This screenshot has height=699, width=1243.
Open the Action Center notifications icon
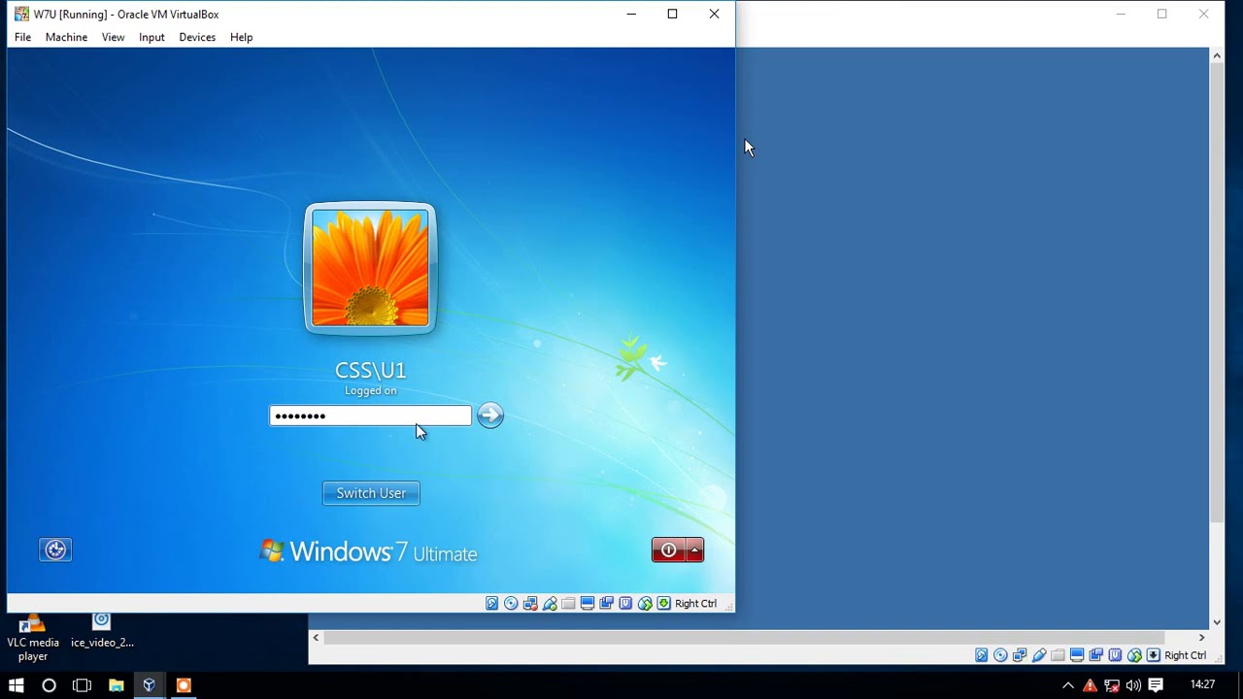pos(1156,684)
